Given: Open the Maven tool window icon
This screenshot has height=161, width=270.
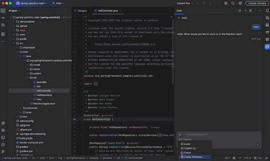Looking at the screenshot, I should [x=267, y=32].
